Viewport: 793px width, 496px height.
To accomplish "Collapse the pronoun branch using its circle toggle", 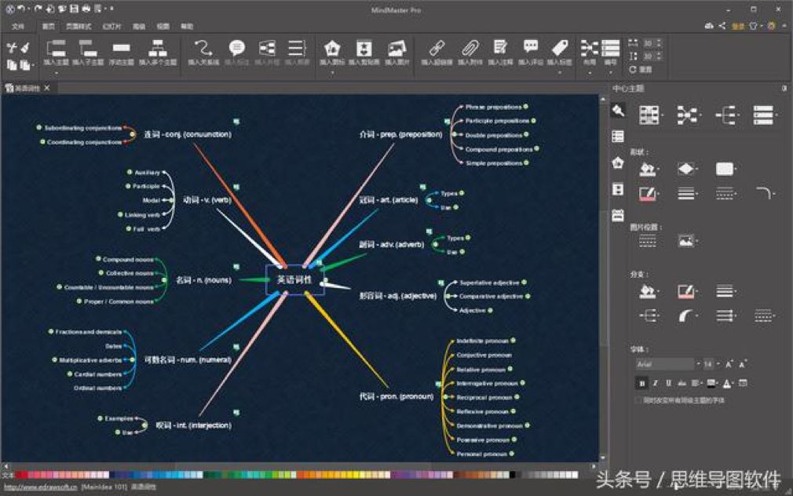I will (445, 397).
